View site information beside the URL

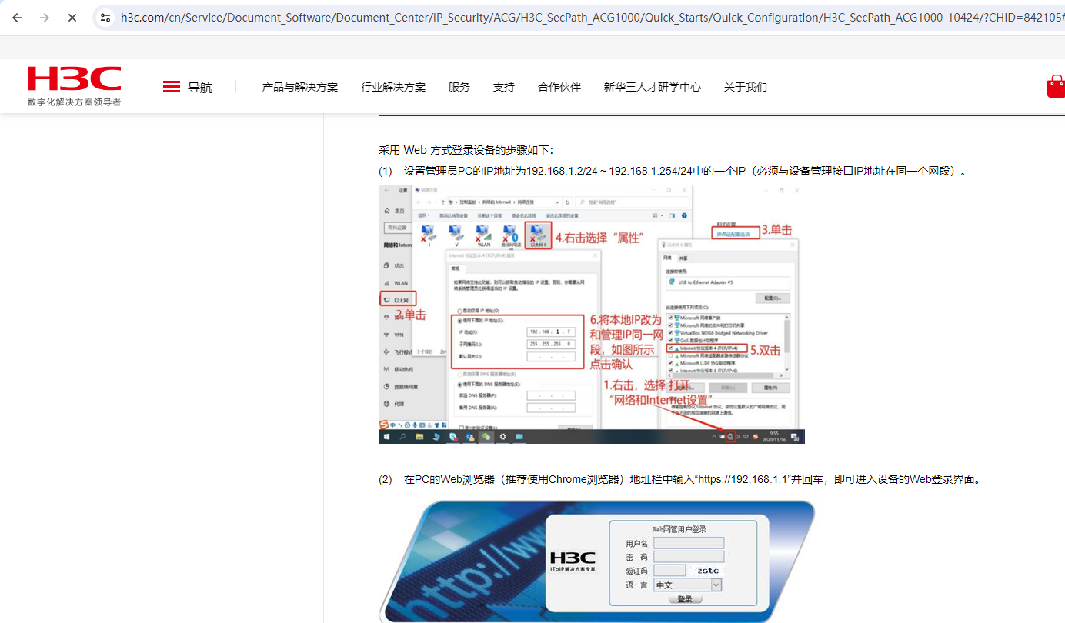[106, 17]
